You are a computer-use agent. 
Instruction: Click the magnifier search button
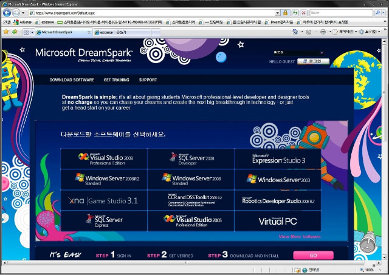pyautogui.click(x=377, y=13)
